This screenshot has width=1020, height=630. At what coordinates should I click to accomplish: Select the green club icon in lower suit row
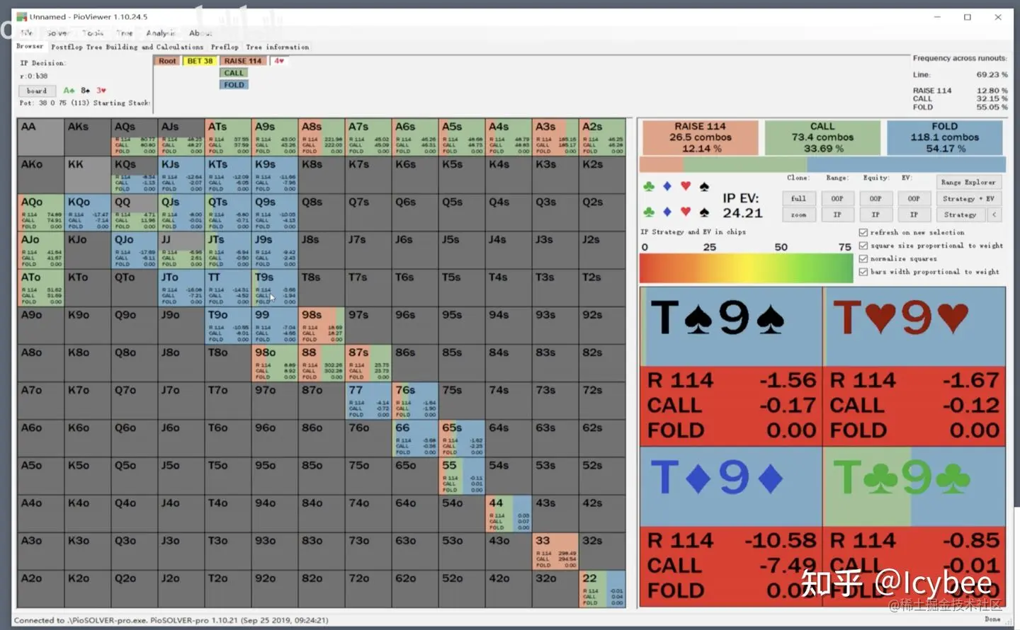tap(648, 212)
